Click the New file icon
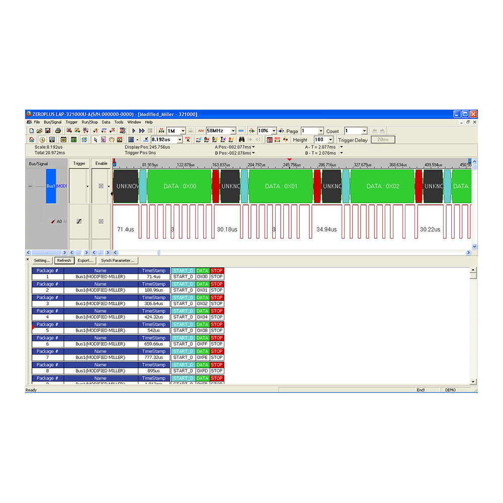The width and height of the screenshot is (503, 503). pyautogui.click(x=31, y=131)
